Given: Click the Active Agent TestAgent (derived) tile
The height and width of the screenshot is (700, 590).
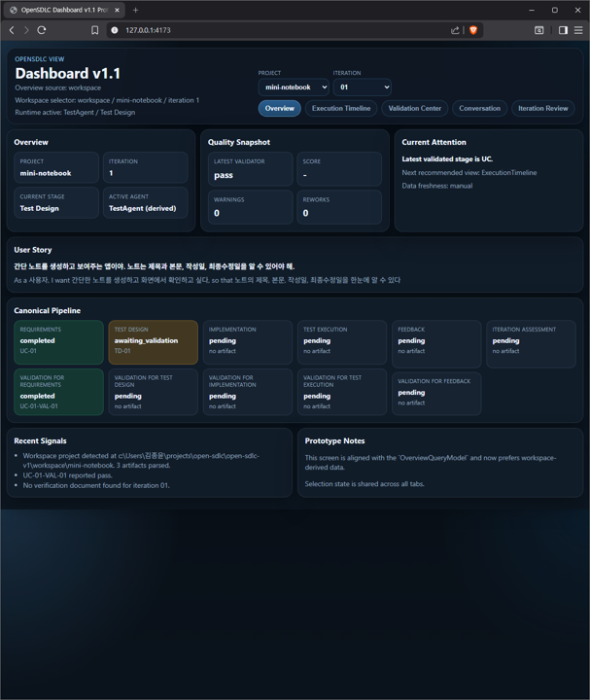Looking at the screenshot, I should (x=146, y=202).
